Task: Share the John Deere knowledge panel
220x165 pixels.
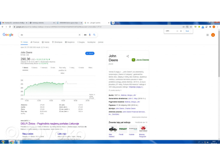Action: 128,56
